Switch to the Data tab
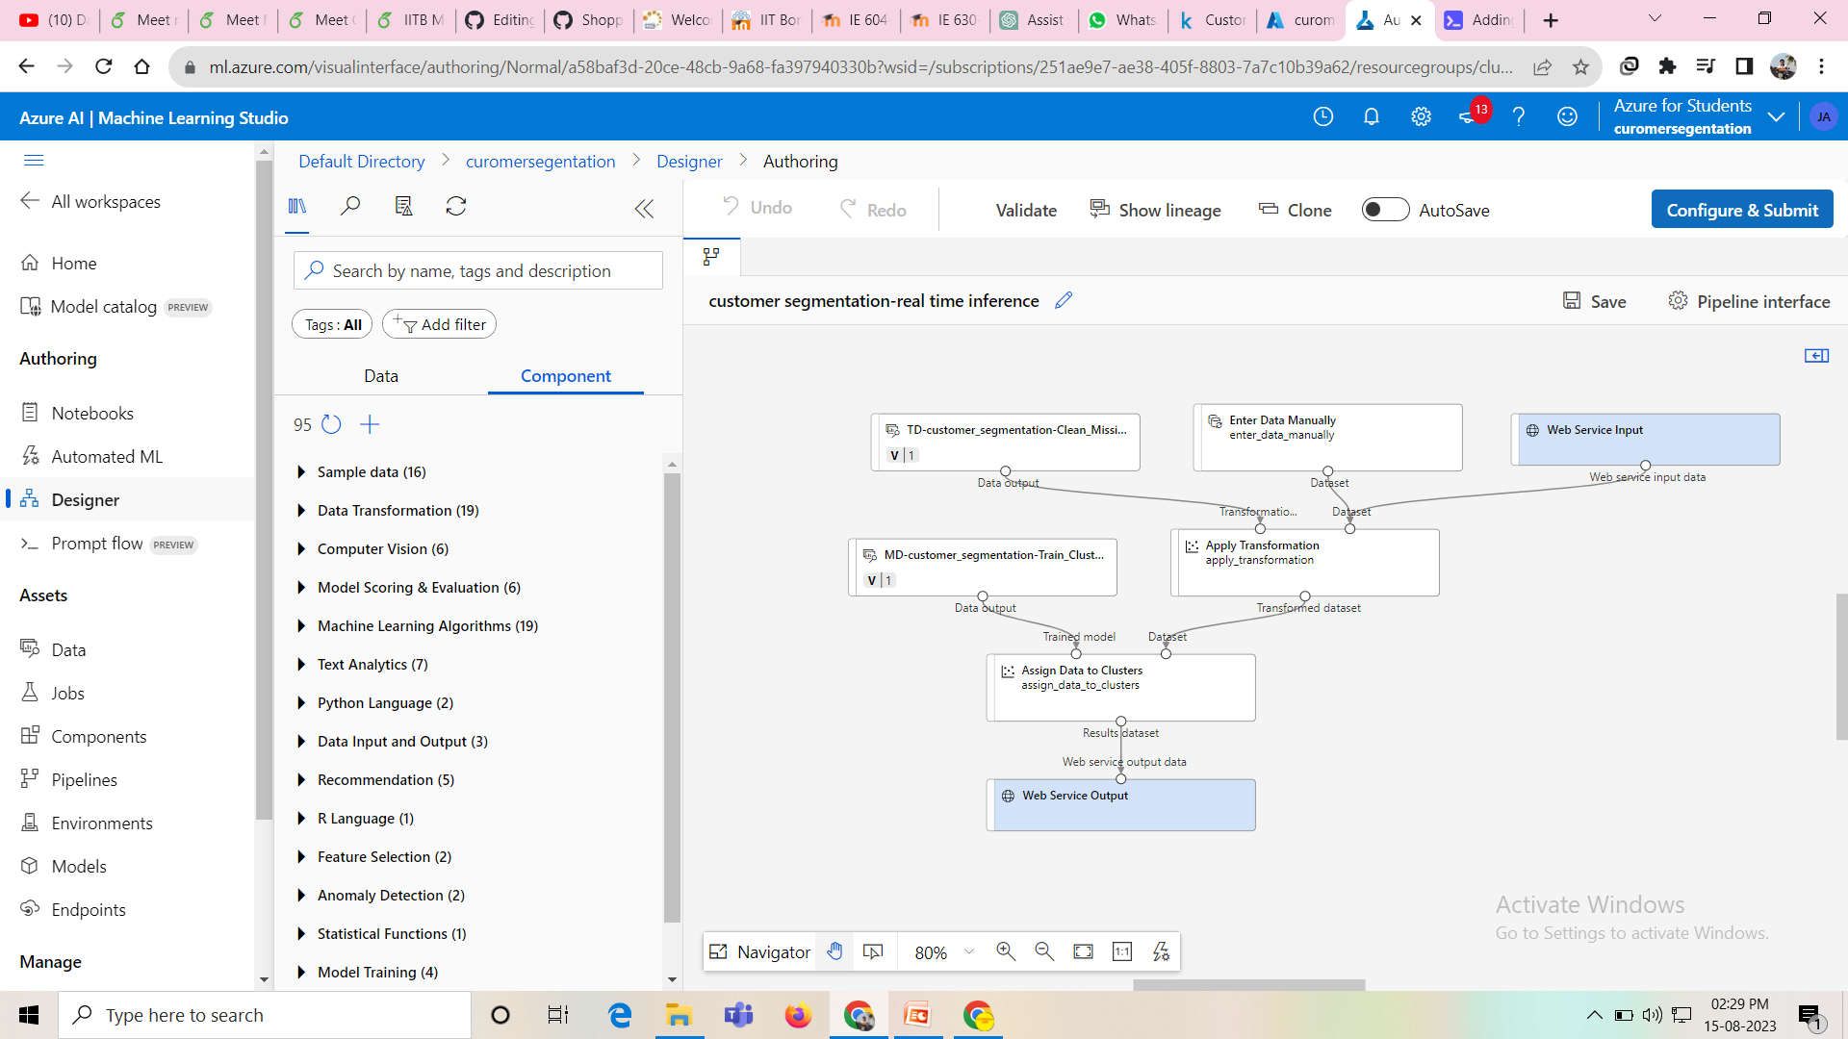Screen dimensions: 1848x1039 (380, 375)
